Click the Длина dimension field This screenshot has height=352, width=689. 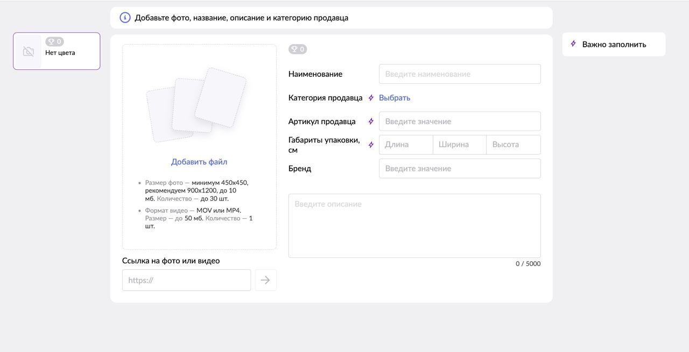coord(406,145)
